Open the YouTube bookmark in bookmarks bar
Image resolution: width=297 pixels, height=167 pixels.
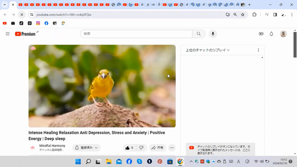pyautogui.click(x=5, y=23)
